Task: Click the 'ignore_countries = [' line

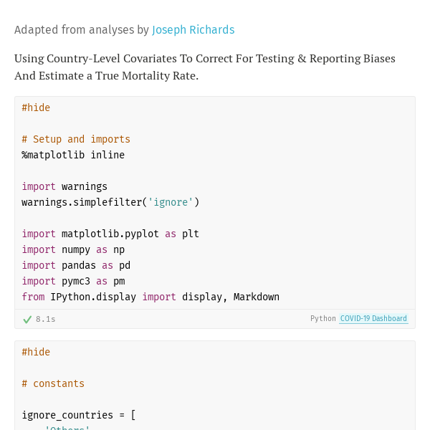Action: tap(79, 415)
